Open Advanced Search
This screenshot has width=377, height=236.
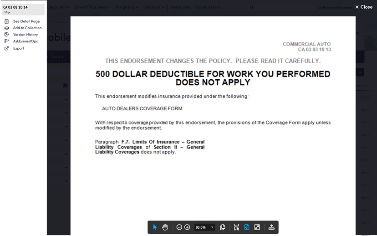click(336, 8)
